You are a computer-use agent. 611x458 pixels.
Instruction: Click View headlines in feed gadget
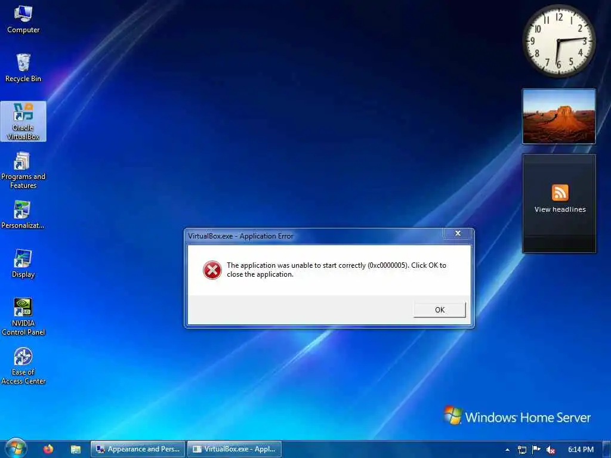tap(560, 209)
